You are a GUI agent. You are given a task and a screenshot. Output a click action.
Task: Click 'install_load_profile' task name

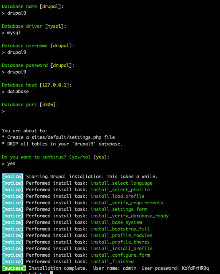coord(117,196)
